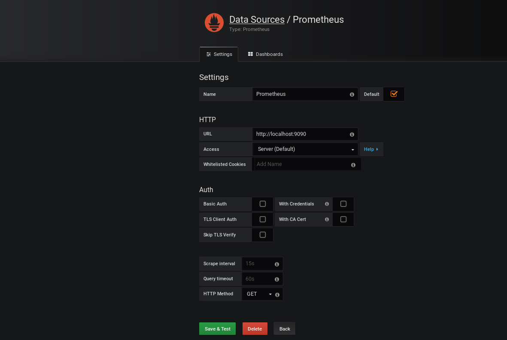507x340 pixels.
Task: Click the info icon beside With Credentials
Action: (327, 204)
